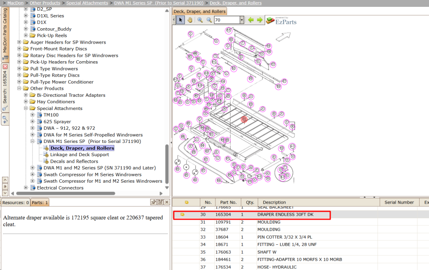
Task: Close the notes panel with X button
Action: pyautogui.click(x=167, y=202)
